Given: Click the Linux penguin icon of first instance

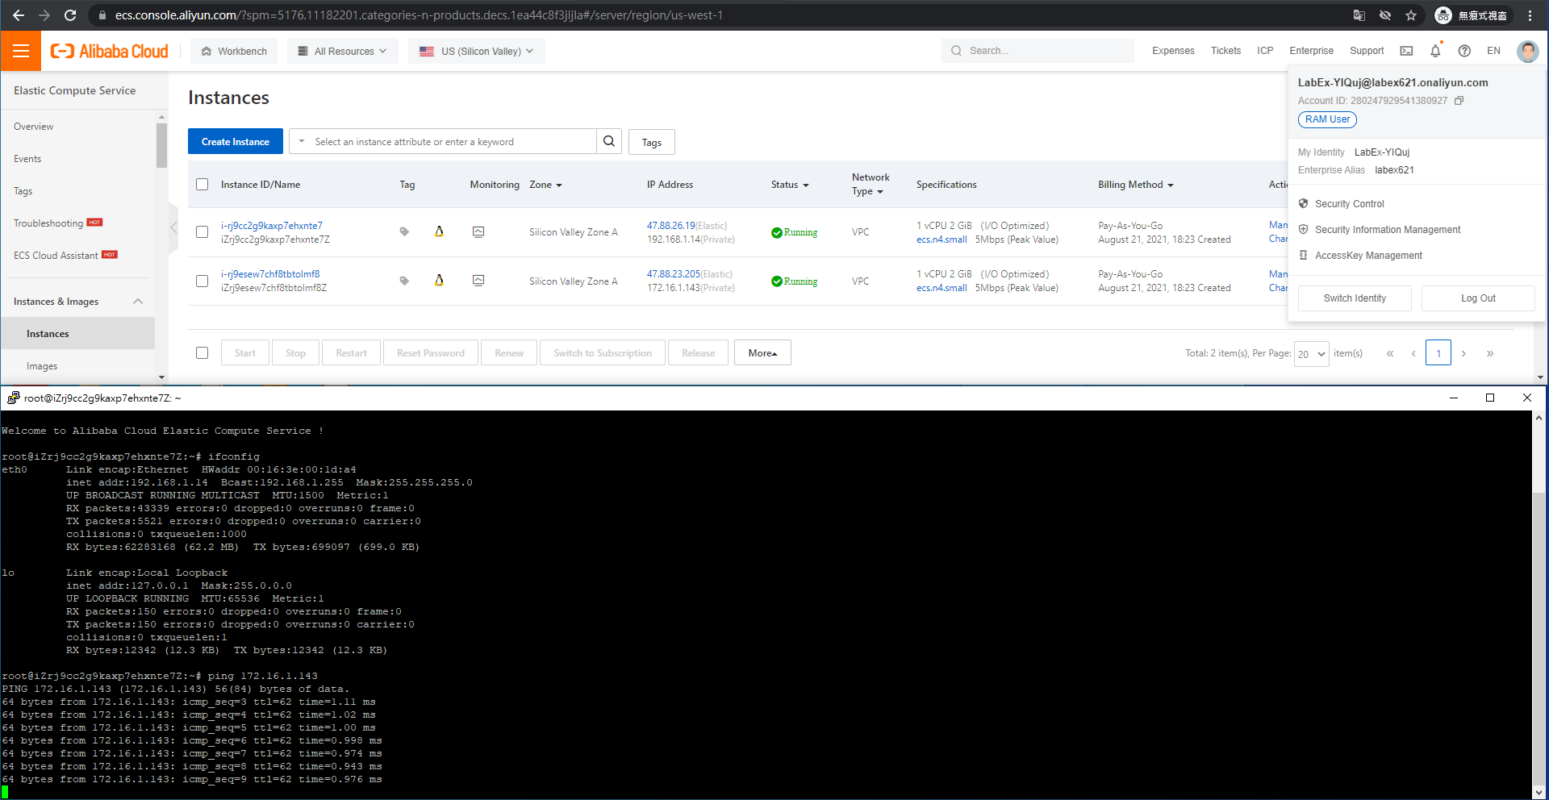Looking at the screenshot, I should (x=439, y=231).
